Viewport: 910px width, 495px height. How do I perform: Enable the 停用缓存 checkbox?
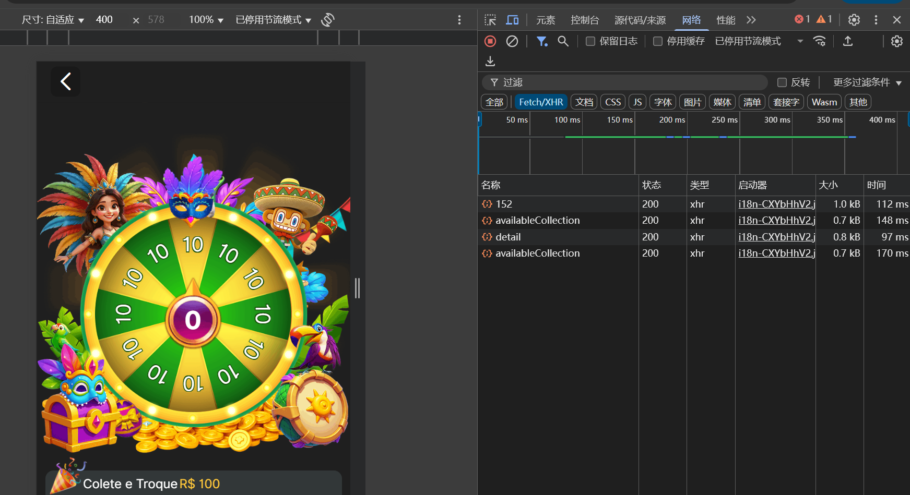(658, 41)
